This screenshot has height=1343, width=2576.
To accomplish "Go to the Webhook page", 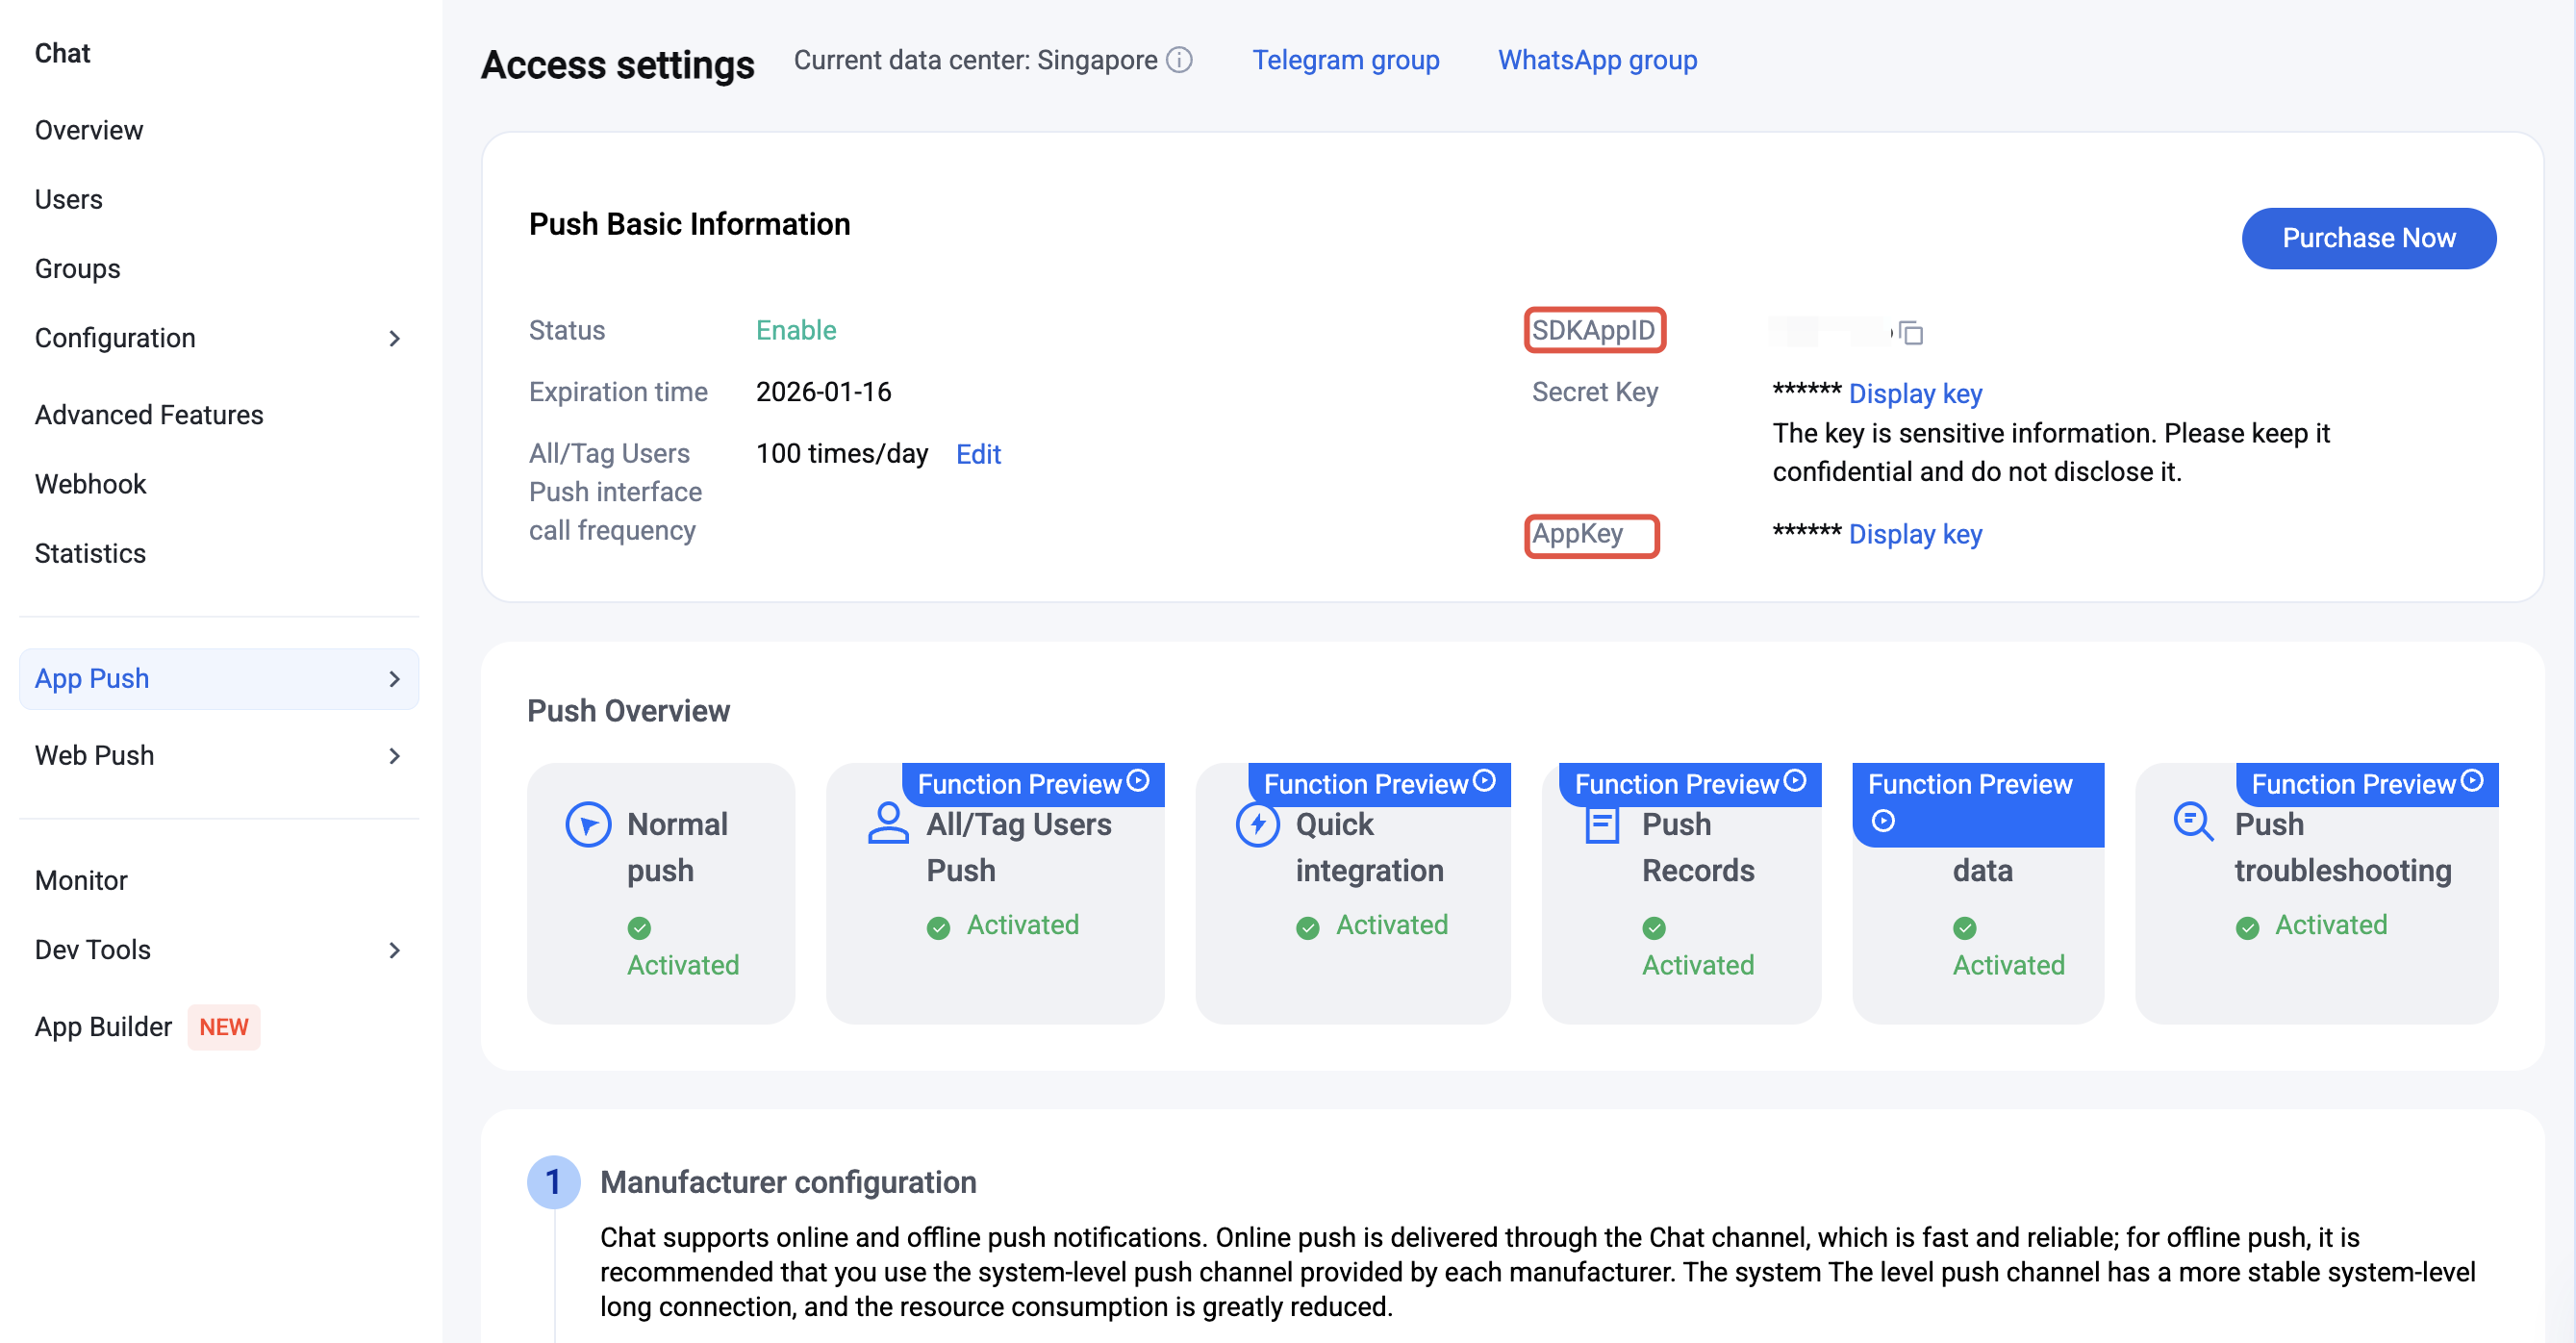I will click(x=90, y=484).
